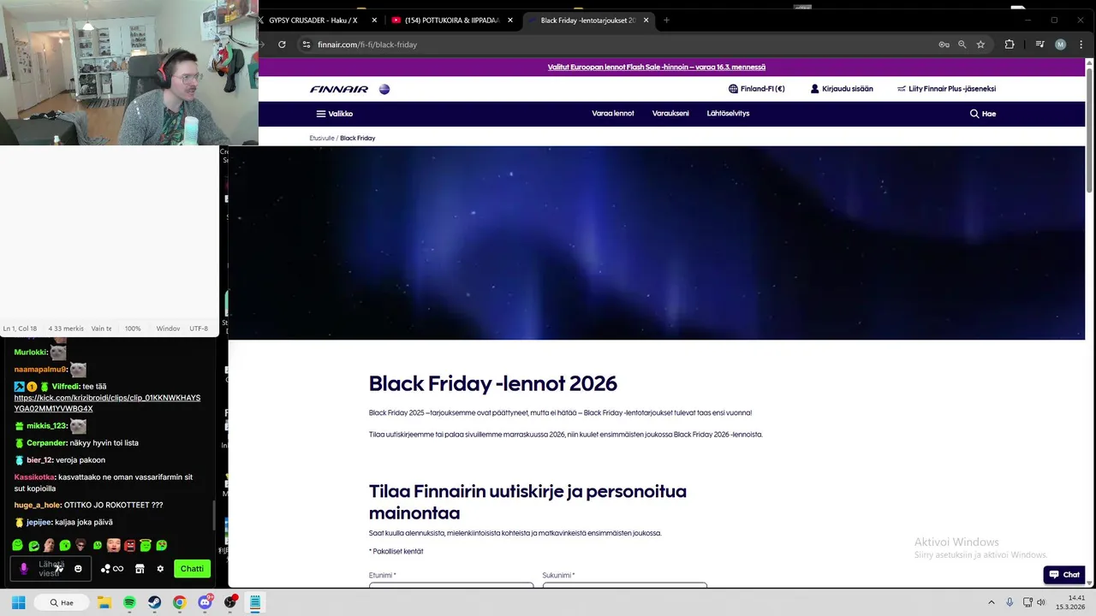Image resolution: width=1096 pixels, height=616 pixels.
Task: Open the Finnair Chat widget
Action: [x=1064, y=575]
